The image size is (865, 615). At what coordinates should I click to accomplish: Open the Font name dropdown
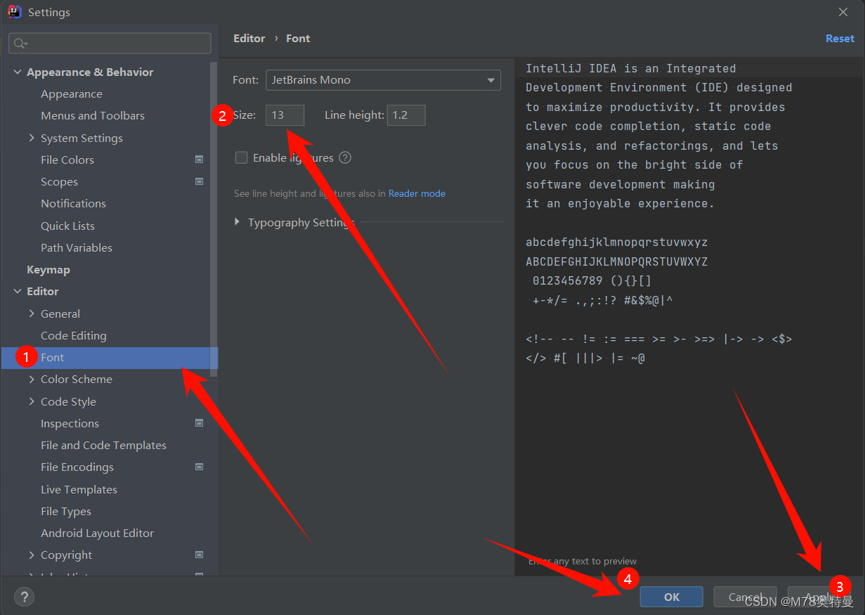point(383,80)
